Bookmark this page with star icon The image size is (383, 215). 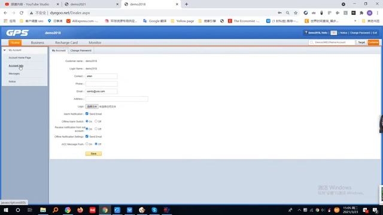coord(296,13)
